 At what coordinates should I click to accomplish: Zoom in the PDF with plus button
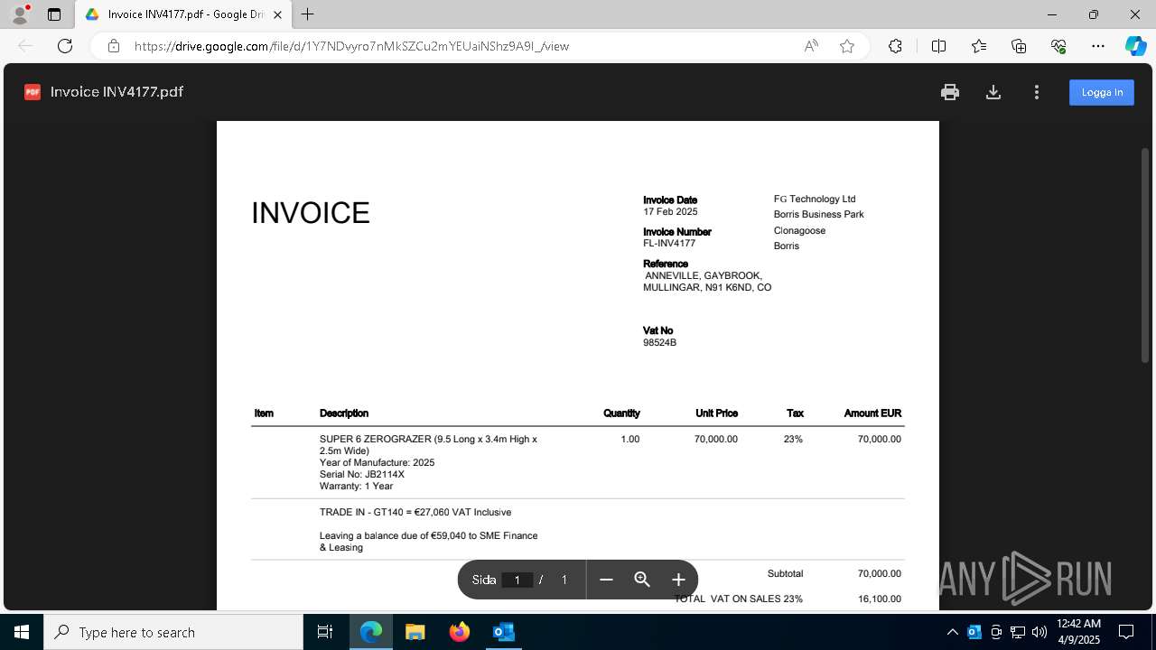point(678,580)
